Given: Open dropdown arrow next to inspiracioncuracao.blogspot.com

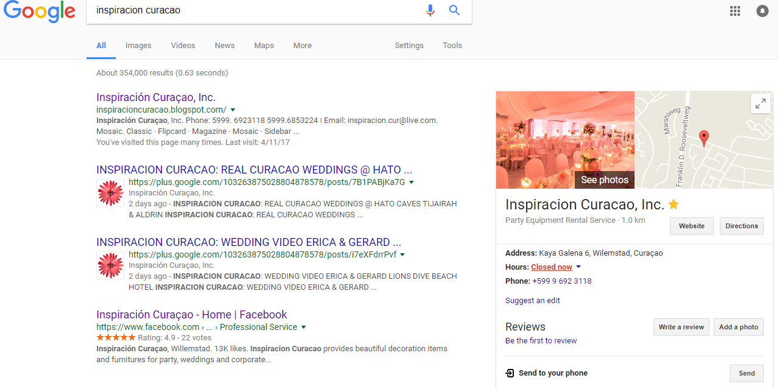Looking at the screenshot, I should click(x=233, y=110).
